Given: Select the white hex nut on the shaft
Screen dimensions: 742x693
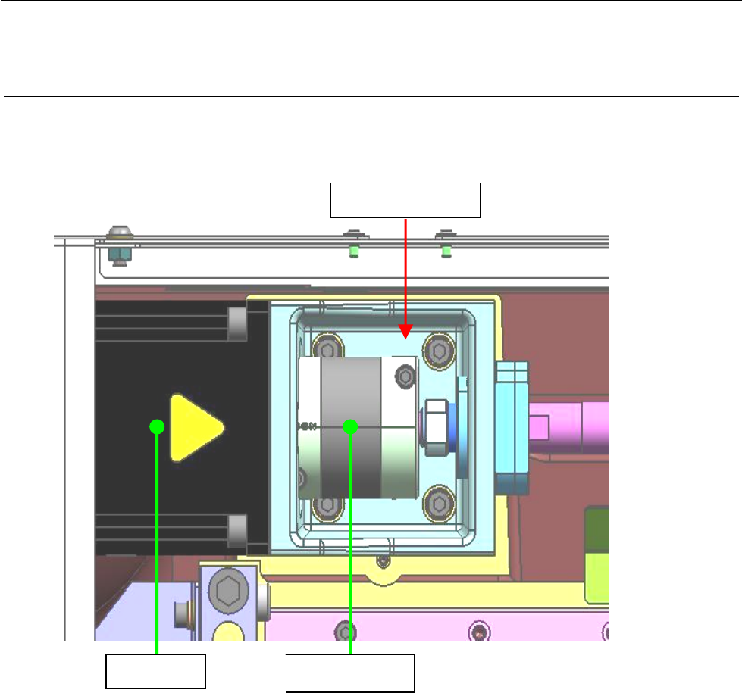Looking at the screenshot, I should click(x=436, y=428).
